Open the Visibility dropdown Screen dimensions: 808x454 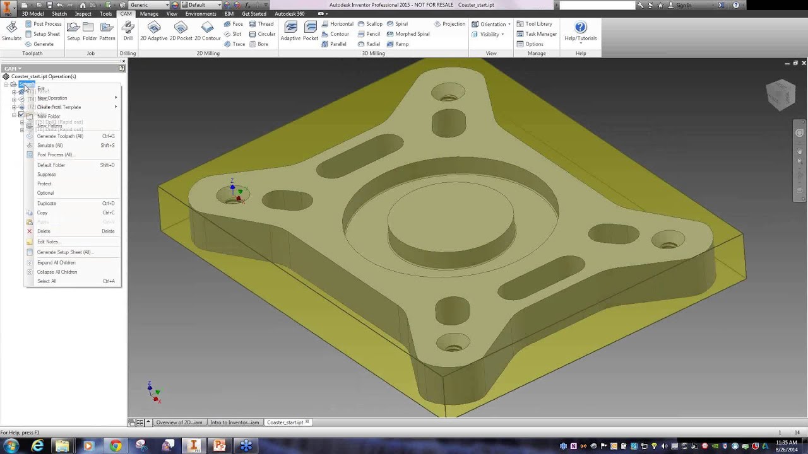coord(488,34)
